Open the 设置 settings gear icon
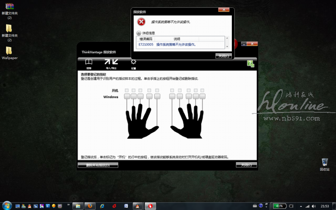The image size is (336, 210). [133, 63]
